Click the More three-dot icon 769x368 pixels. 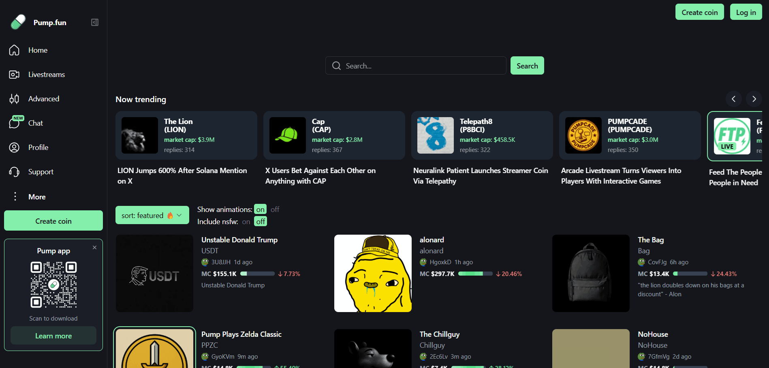pyautogui.click(x=15, y=197)
